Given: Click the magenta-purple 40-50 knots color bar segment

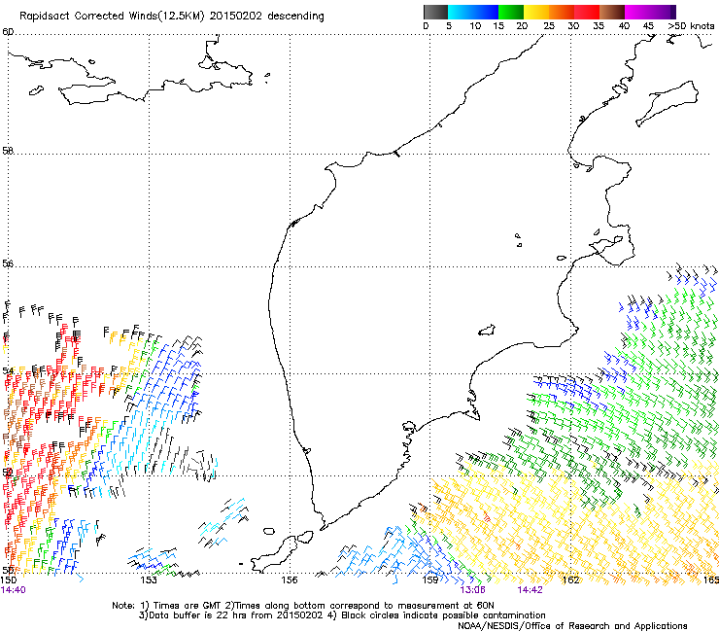Looking at the screenshot, I should (650, 12).
